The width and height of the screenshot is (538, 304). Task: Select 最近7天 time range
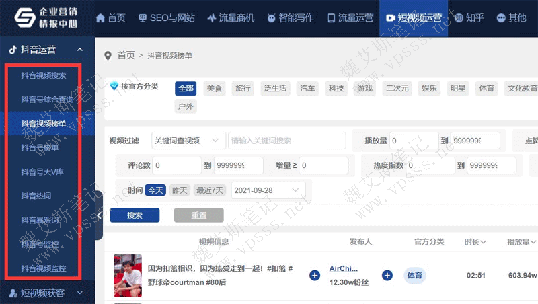coord(209,190)
